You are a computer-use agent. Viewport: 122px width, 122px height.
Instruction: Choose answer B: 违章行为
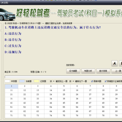pyautogui.click(x=13, y=40)
